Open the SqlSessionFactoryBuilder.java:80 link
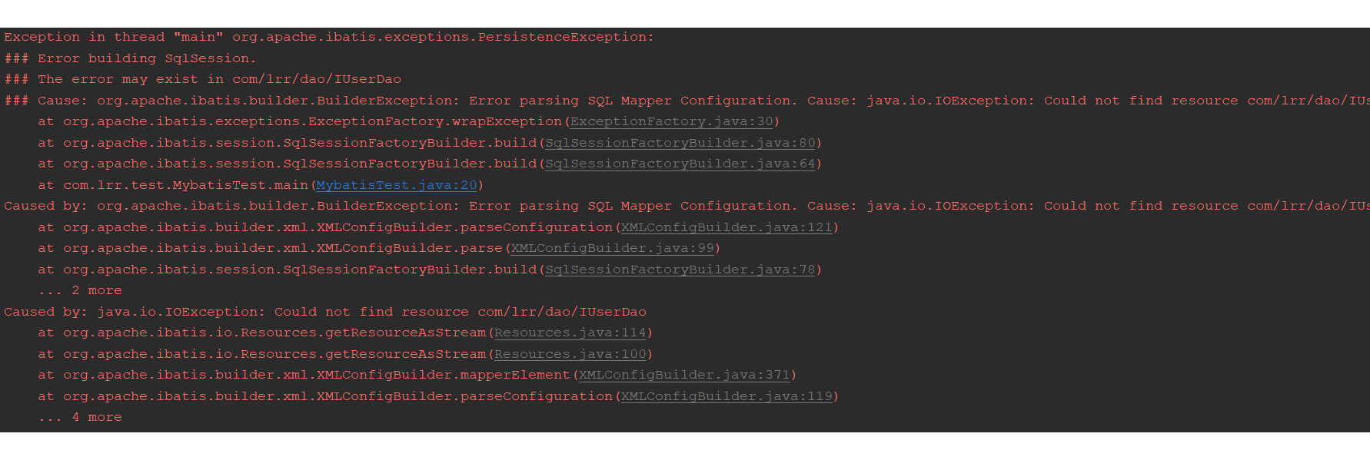1370x460 pixels. [680, 143]
